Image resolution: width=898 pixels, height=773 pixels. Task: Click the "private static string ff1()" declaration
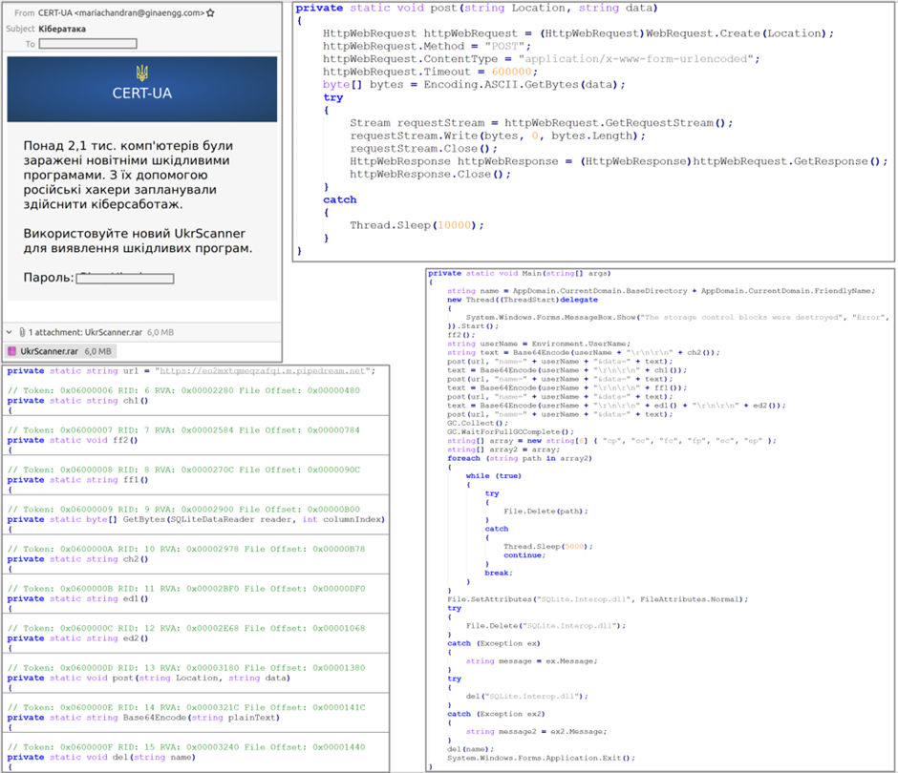tap(77, 479)
